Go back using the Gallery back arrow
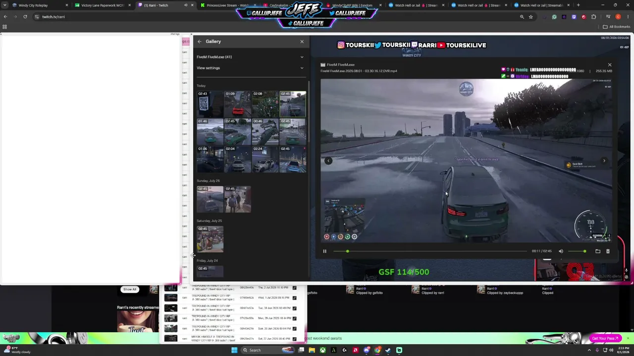 coord(199,42)
